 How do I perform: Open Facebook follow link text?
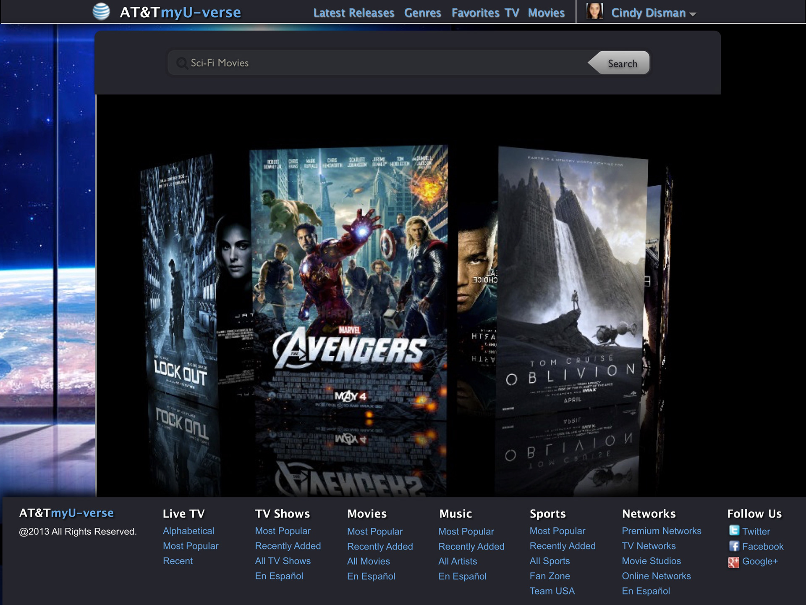tap(763, 547)
